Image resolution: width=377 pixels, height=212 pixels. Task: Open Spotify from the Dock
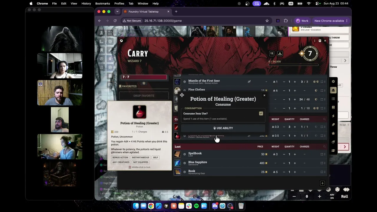coord(196,206)
